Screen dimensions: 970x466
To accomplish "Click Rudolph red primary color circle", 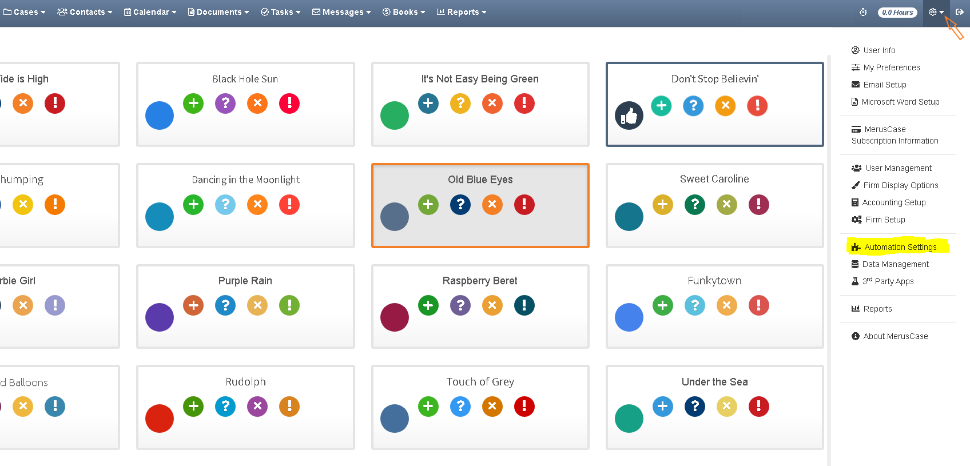I will [x=160, y=419].
